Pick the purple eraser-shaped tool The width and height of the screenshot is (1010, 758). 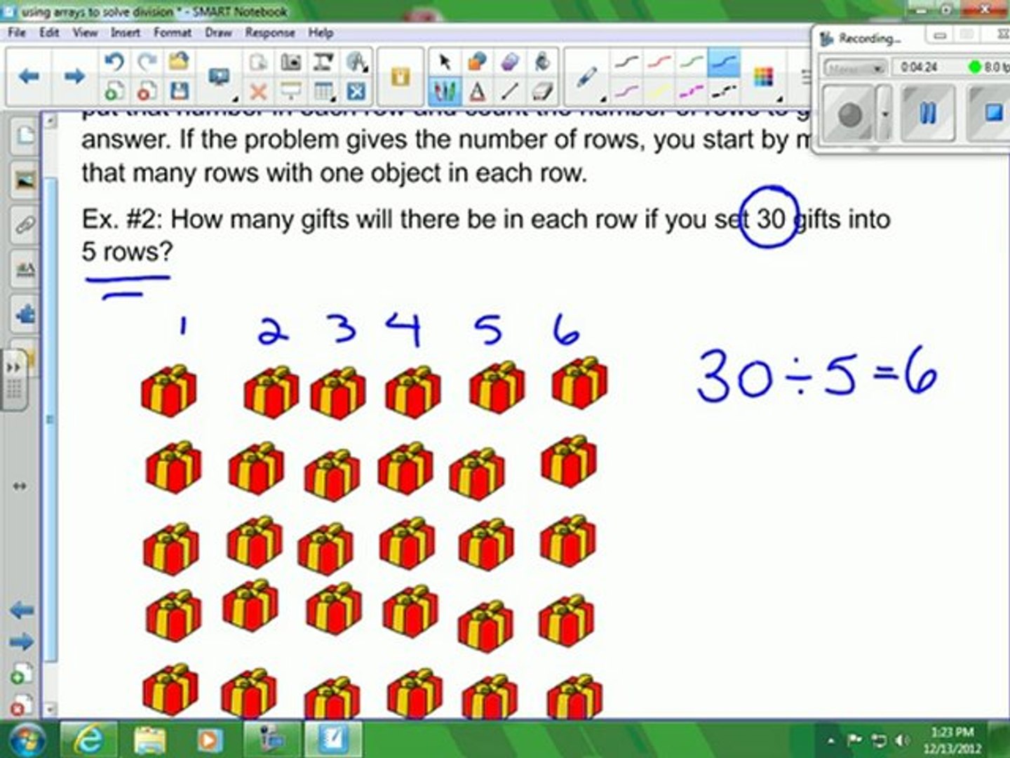[x=510, y=62]
